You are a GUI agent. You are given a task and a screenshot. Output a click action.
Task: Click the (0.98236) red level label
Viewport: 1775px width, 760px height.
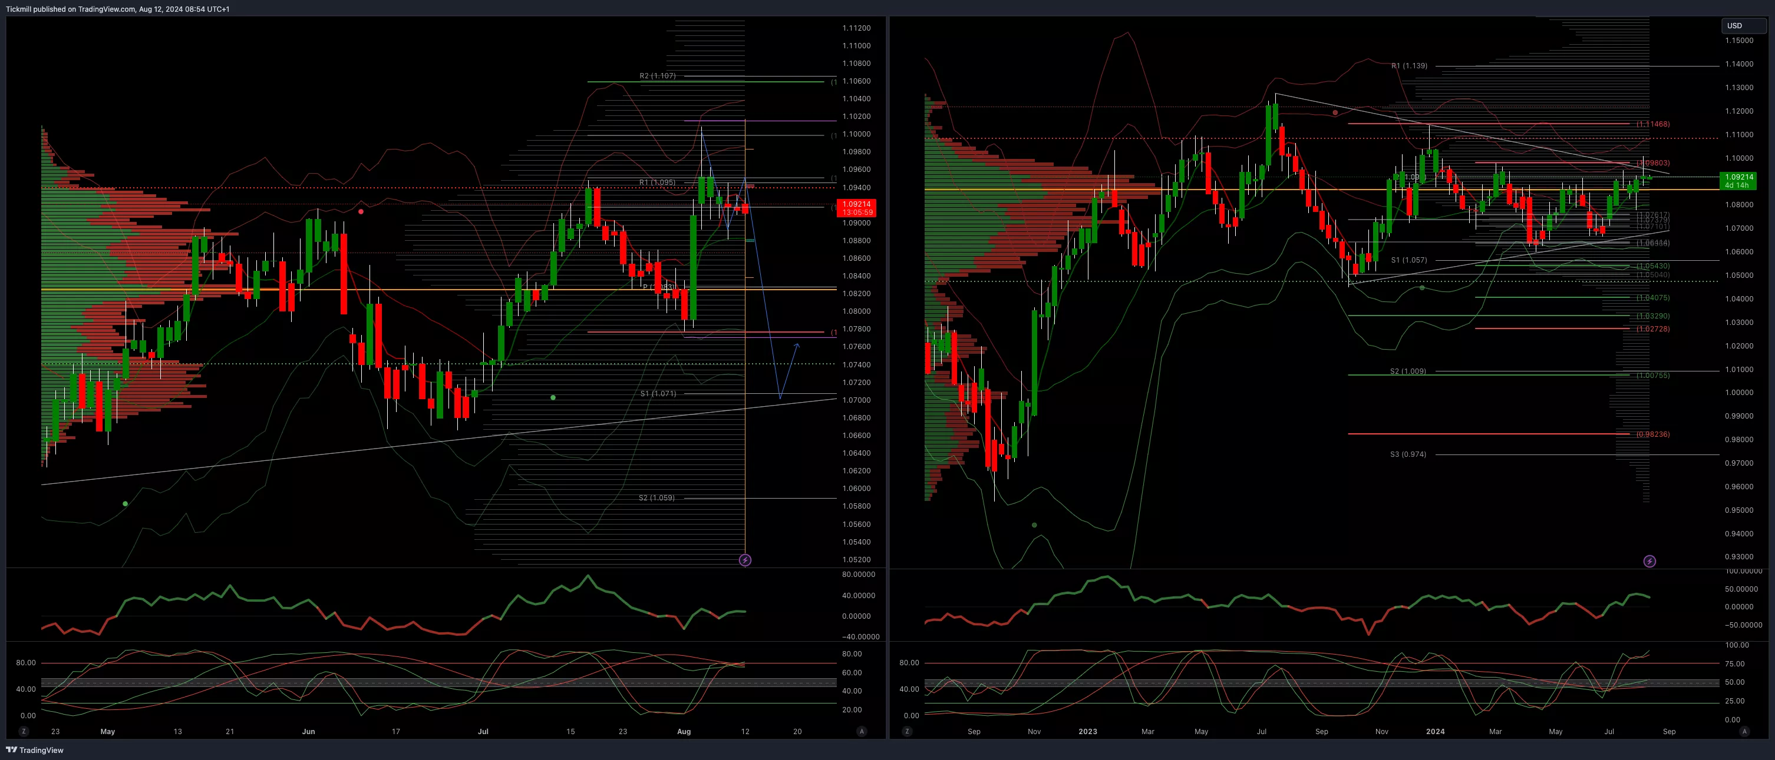click(x=1653, y=434)
